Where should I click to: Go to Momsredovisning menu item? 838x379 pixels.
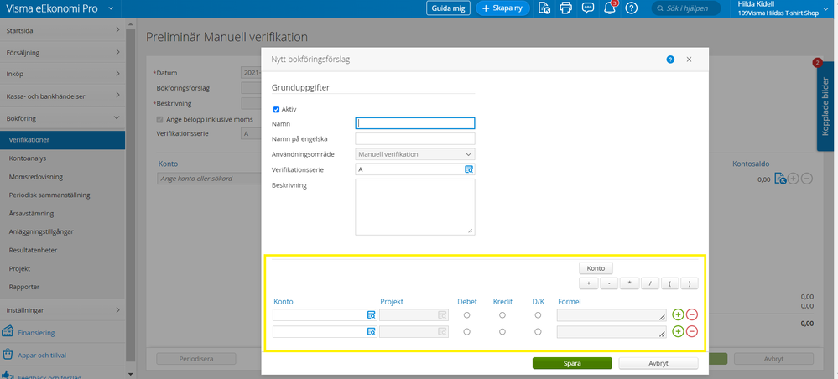pyautogui.click(x=35, y=177)
